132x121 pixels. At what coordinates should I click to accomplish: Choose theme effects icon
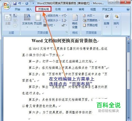16,25
